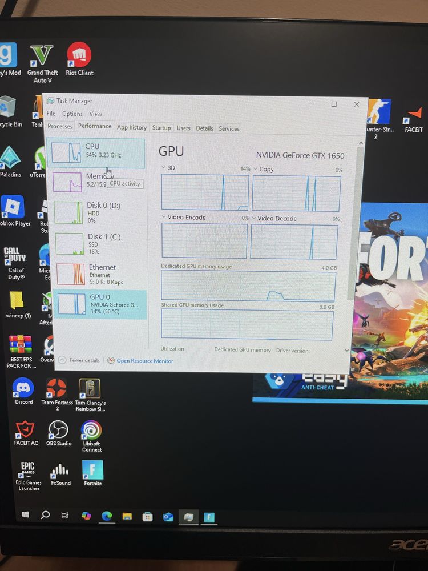
Task: Switch to the Processes tab
Action: pos(60,126)
